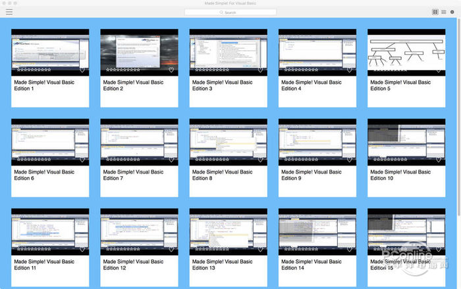Set the star rating on Edition 9
This screenshot has height=289, width=461.
tap(302, 160)
